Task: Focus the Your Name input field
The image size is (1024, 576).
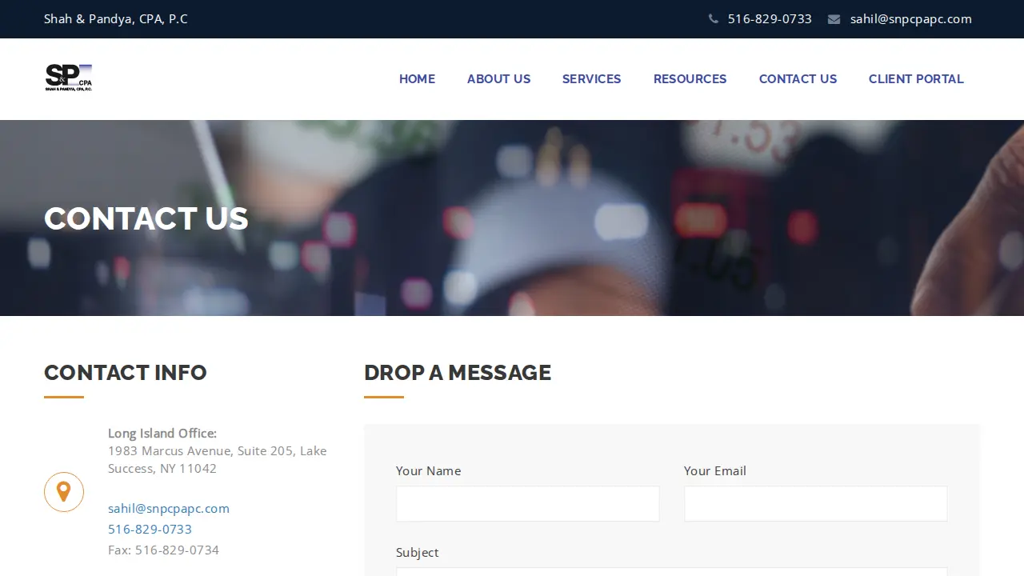Action: click(x=528, y=504)
